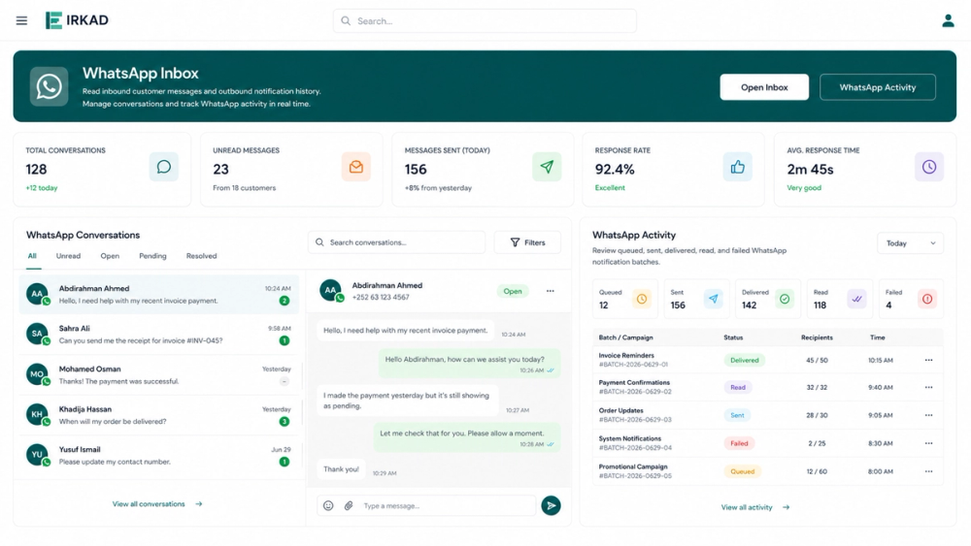Switch to the Unread tab

[68, 256]
